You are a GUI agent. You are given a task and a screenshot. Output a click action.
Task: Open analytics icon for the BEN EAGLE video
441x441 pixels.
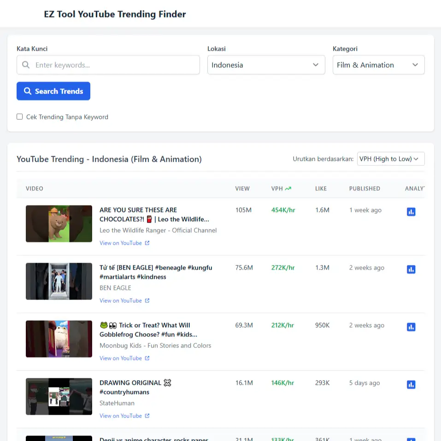411,270
